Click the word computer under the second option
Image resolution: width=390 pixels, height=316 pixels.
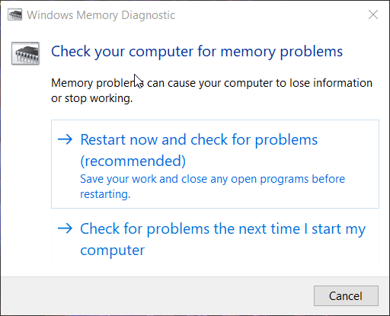tap(113, 251)
